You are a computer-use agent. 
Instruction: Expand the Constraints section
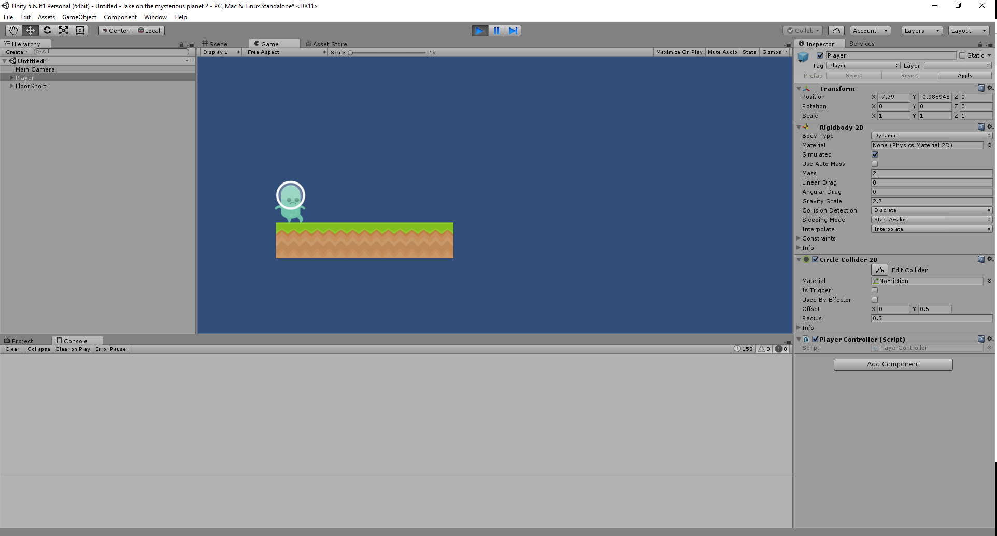point(799,238)
